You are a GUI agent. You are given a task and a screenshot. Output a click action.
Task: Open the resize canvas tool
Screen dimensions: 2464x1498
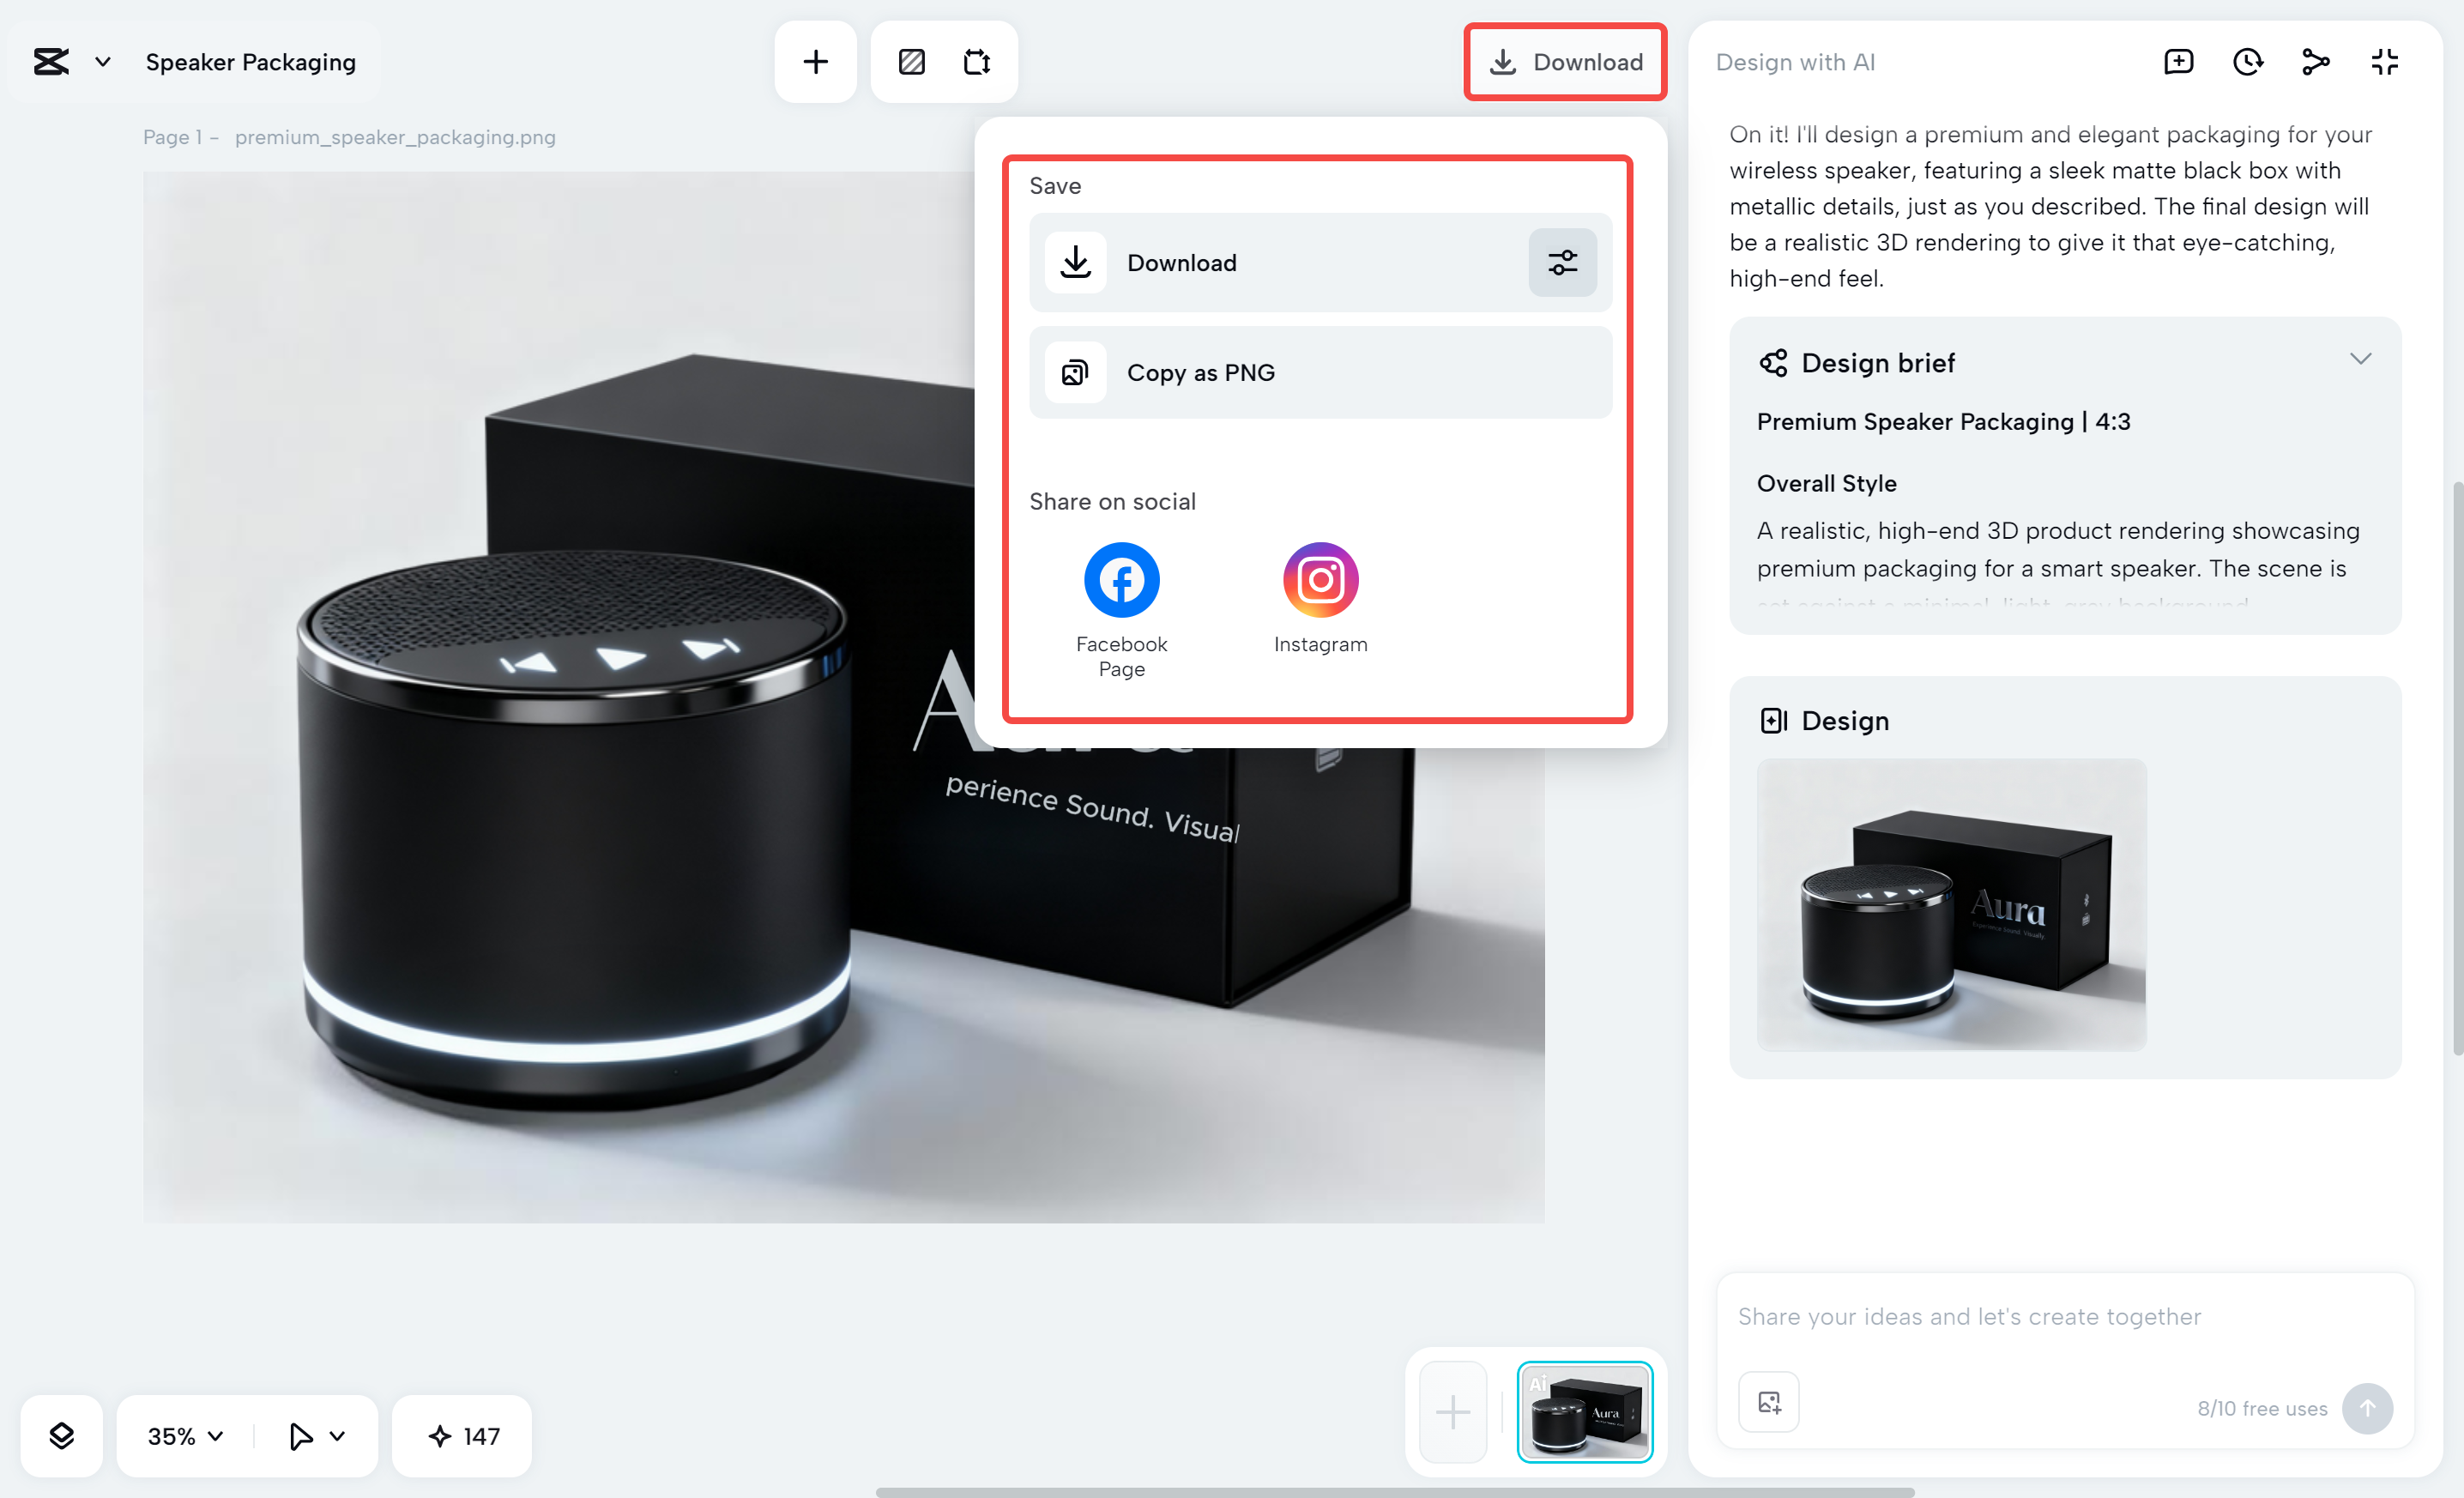click(x=977, y=61)
